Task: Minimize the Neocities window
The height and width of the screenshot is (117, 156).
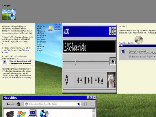Action: coord(88,98)
